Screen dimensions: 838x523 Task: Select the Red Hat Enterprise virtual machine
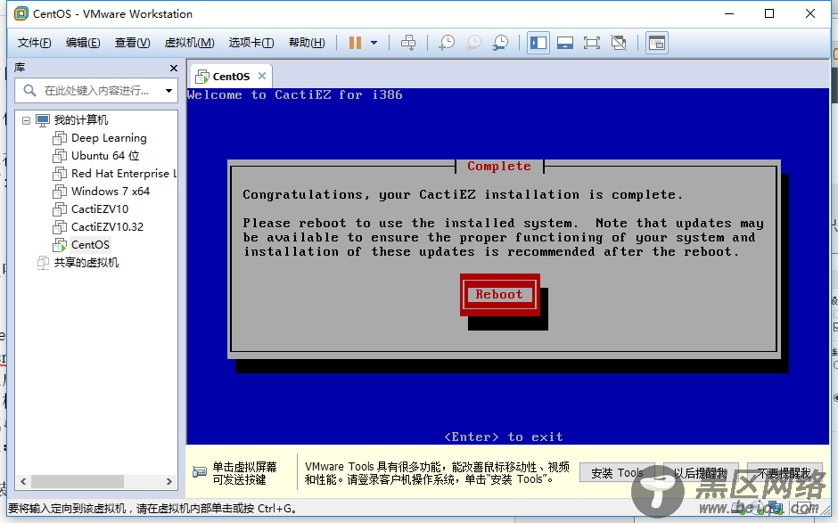(x=123, y=174)
